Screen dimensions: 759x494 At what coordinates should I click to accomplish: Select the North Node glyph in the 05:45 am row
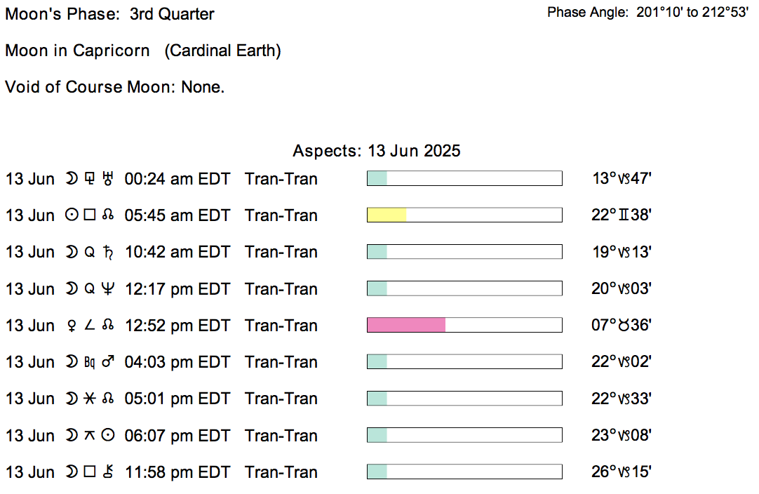pyautogui.click(x=107, y=215)
